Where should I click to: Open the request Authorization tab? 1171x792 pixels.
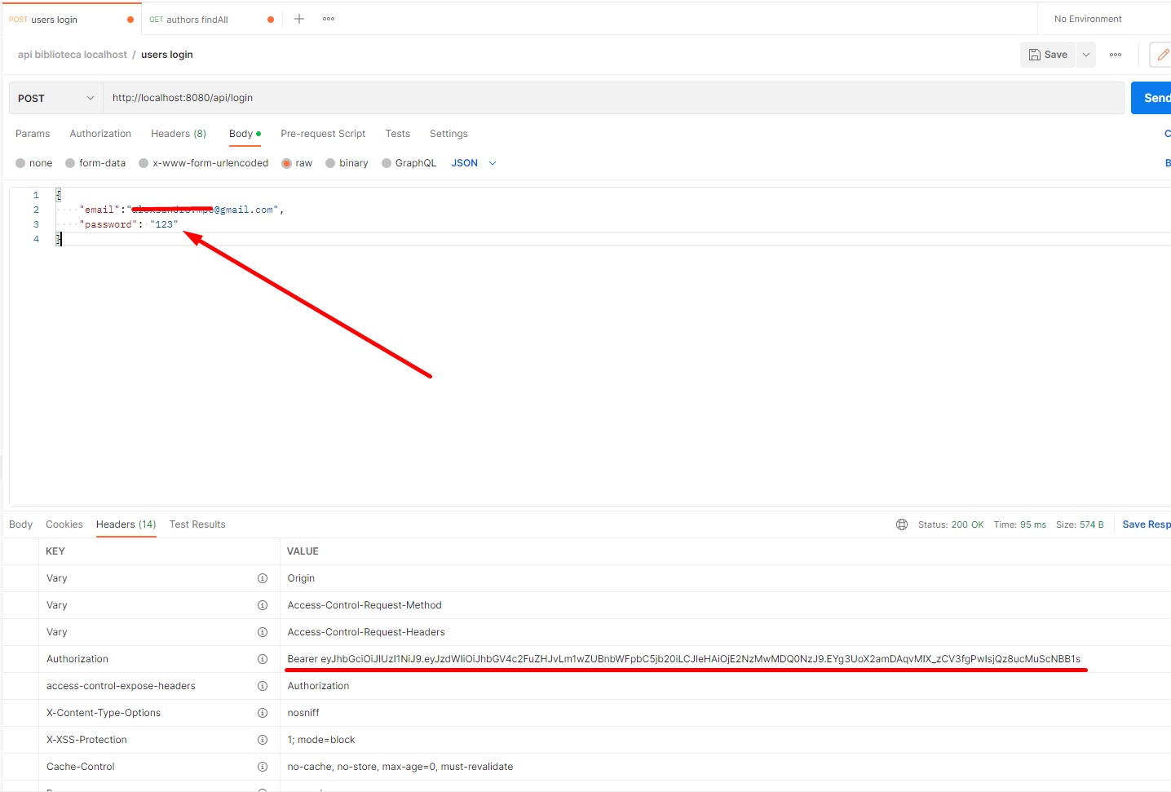(x=100, y=134)
